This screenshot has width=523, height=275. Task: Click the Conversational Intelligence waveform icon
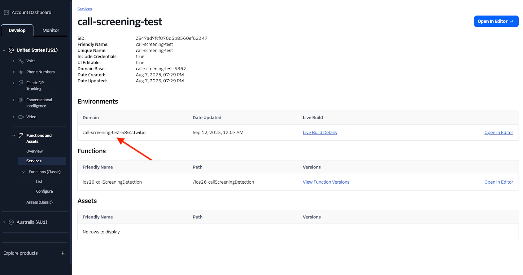tap(21, 100)
